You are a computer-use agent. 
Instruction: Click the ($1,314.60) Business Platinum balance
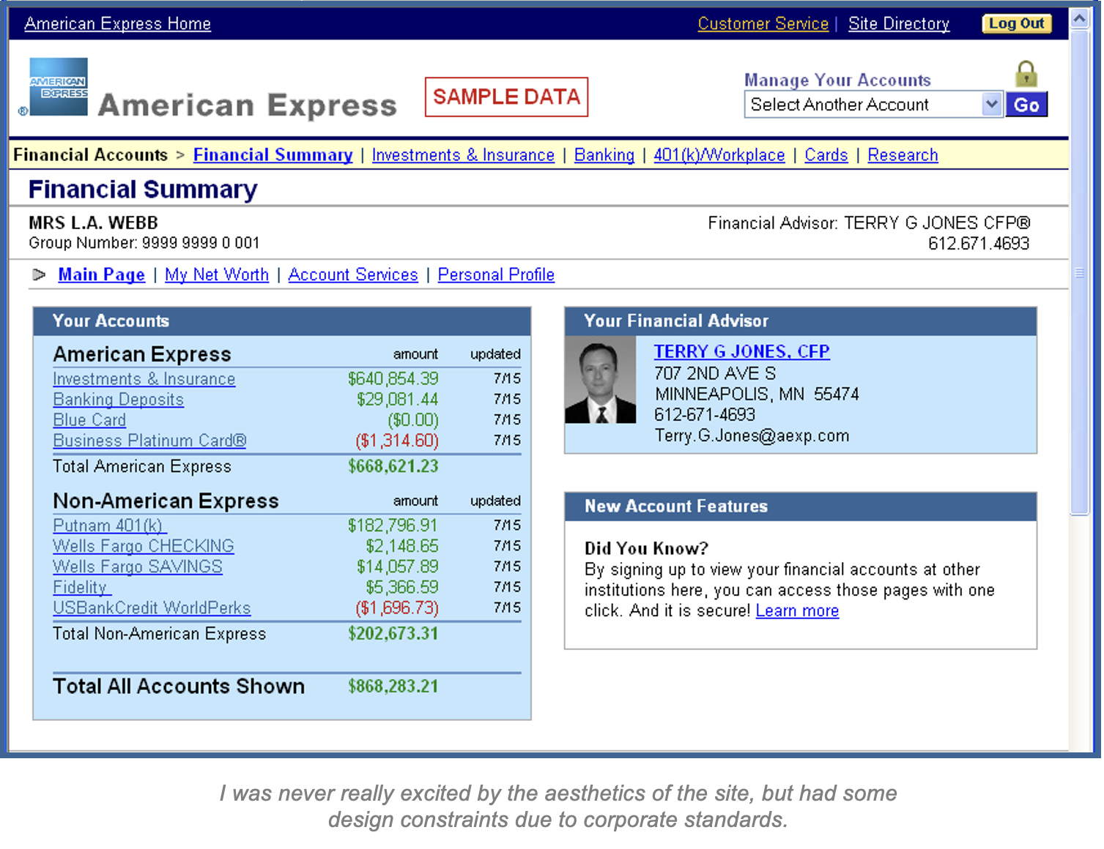(x=396, y=441)
